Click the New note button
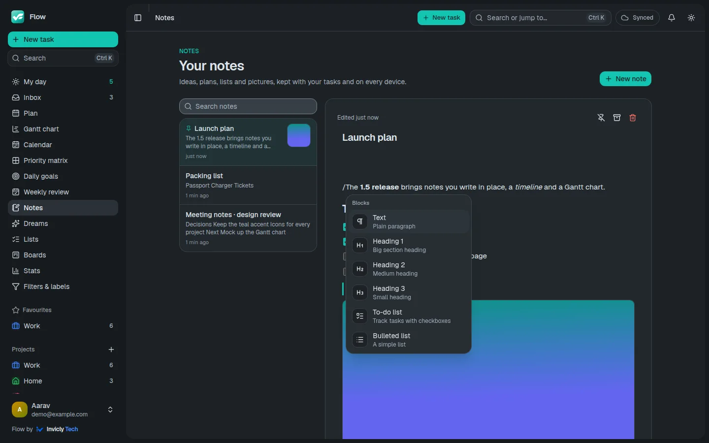 point(625,79)
